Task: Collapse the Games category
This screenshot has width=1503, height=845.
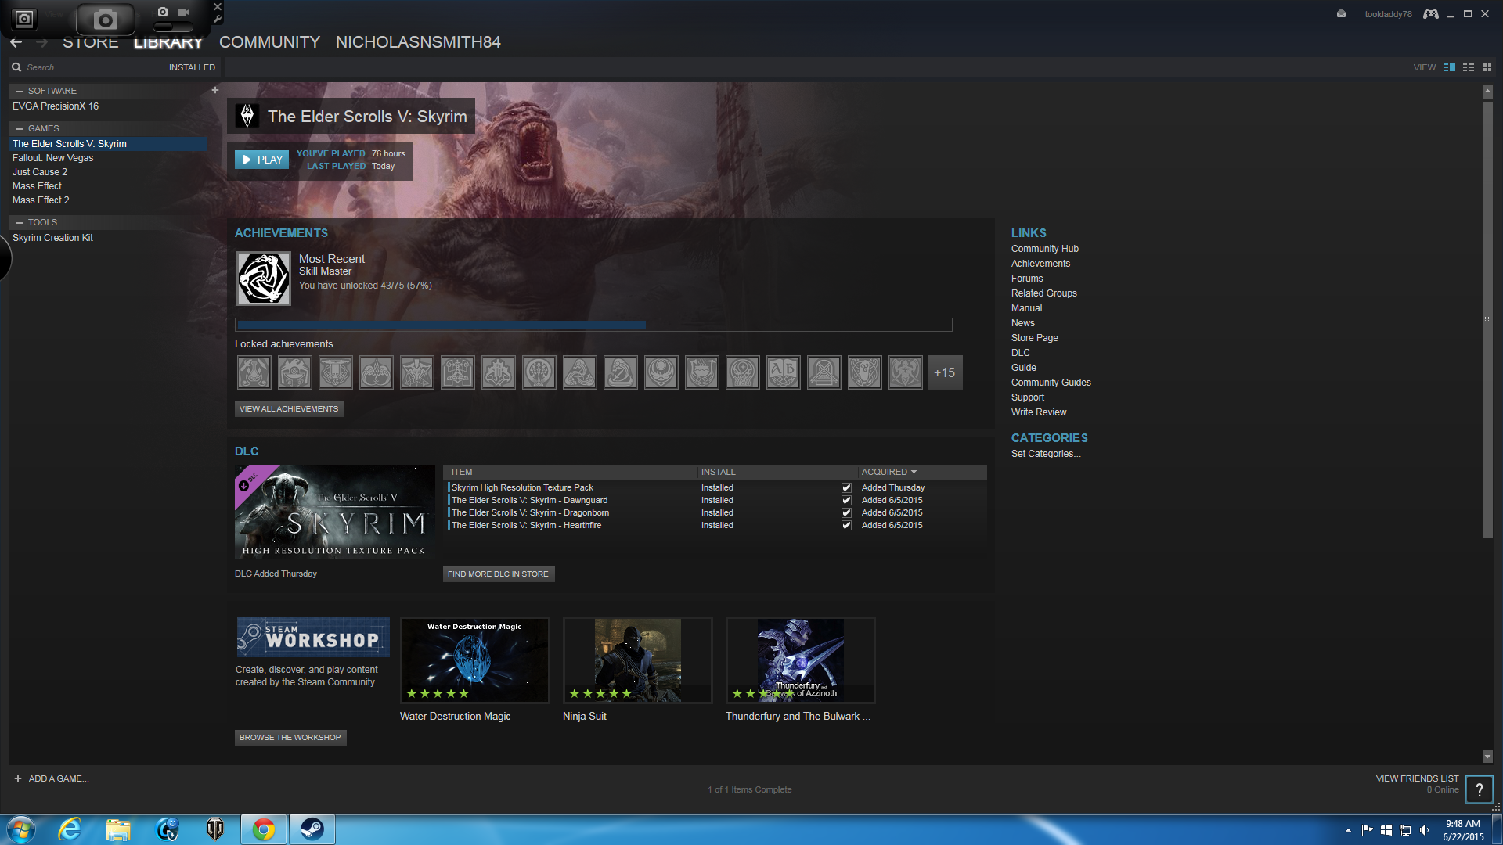Action: pyautogui.click(x=20, y=128)
